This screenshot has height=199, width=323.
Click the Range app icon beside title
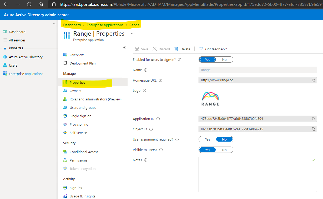pyautogui.click(x=67, y=36)
